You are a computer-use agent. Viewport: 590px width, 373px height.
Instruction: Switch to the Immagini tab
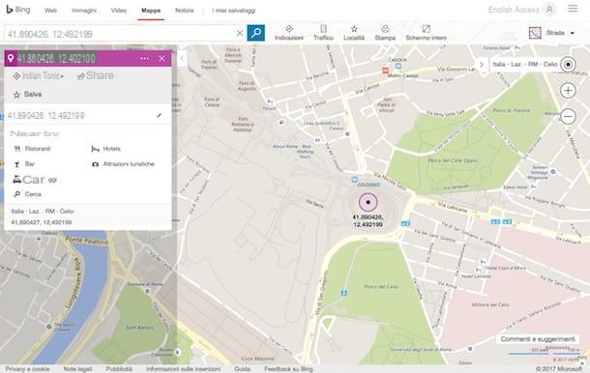coord(84,11)
